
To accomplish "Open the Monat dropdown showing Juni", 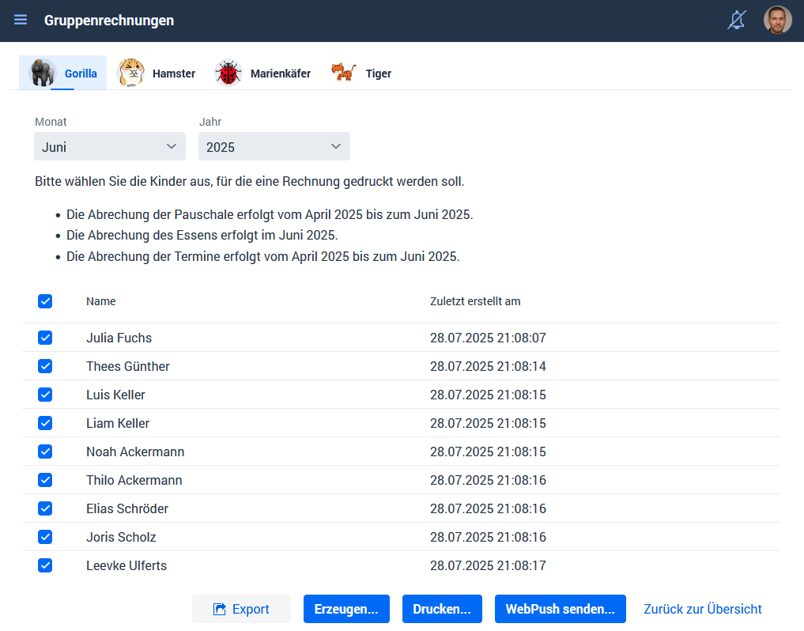I will pos(110,146).
